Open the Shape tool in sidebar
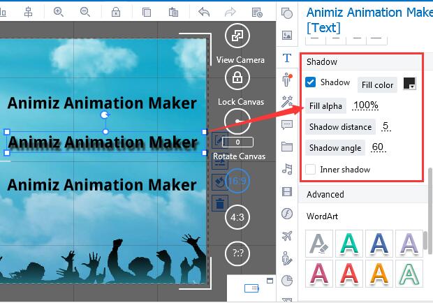The height and width of the screenshot is (303, 433). pos(287,13)
